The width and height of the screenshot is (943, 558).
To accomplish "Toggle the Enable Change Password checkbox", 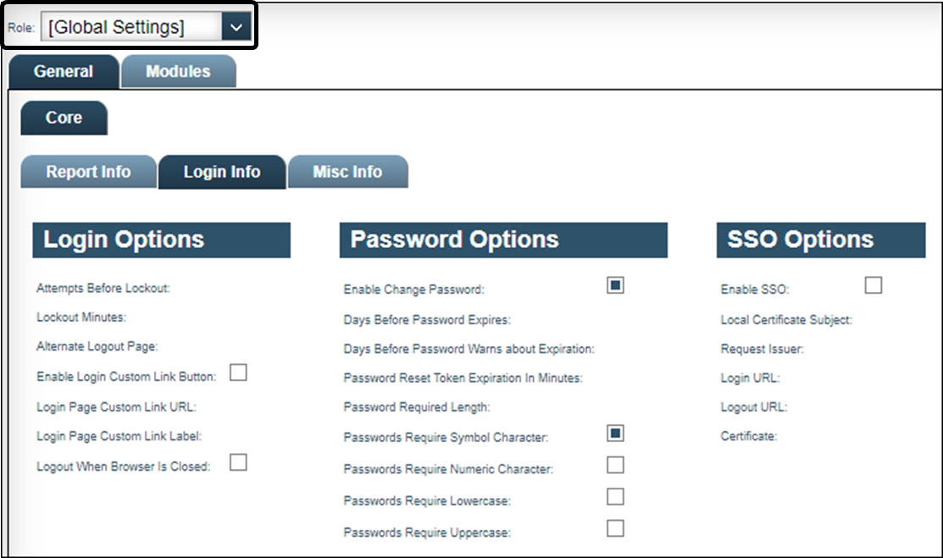I will click(615, 285).
